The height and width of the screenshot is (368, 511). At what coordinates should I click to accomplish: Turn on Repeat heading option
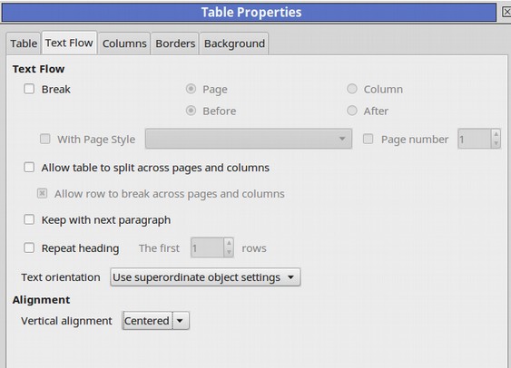point(29,248)
